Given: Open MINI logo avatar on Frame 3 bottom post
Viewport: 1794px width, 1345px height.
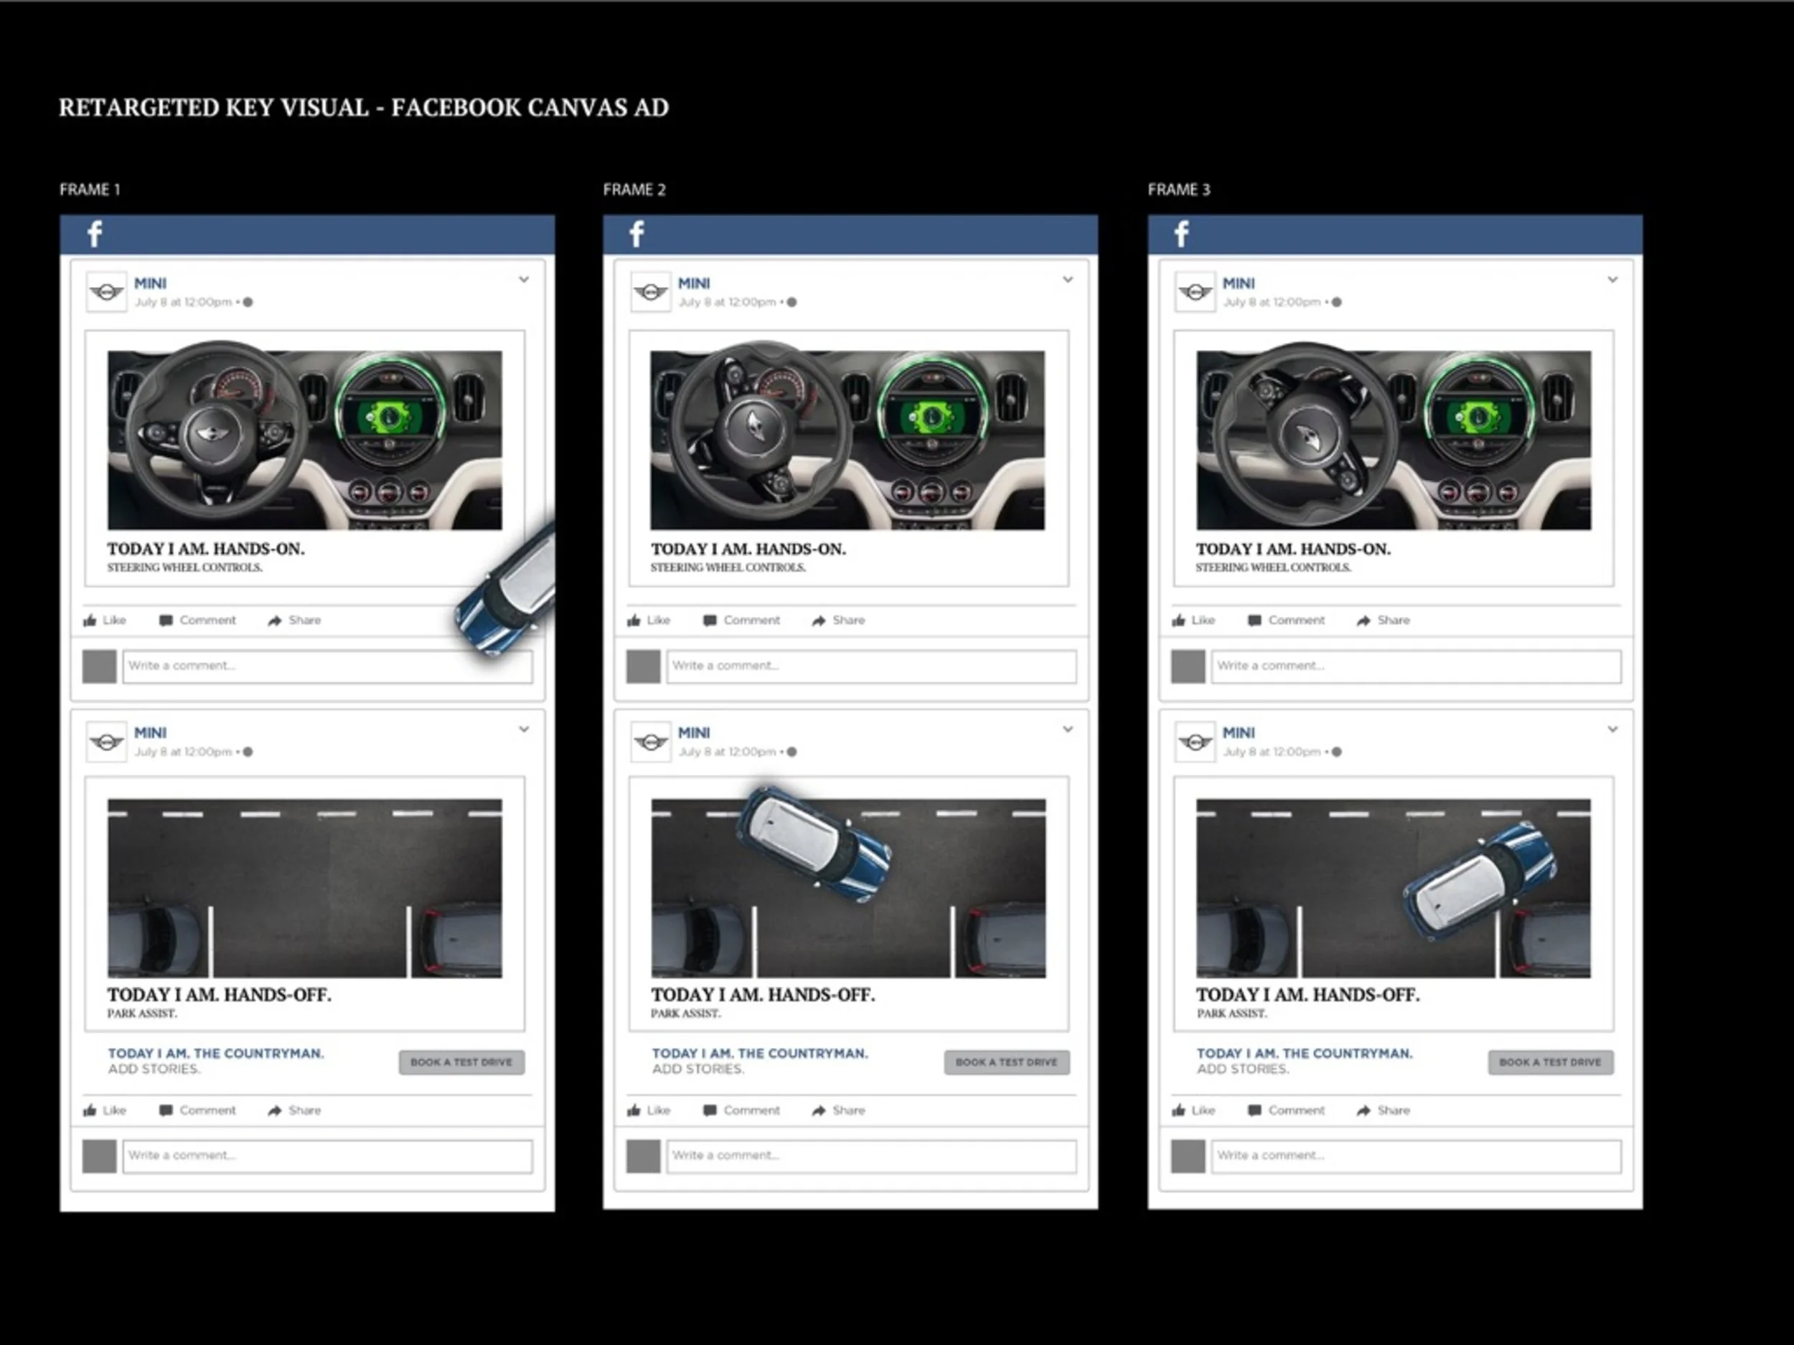Looking at the screenshot, I should pyautogui.click(x=1195, y=742).
